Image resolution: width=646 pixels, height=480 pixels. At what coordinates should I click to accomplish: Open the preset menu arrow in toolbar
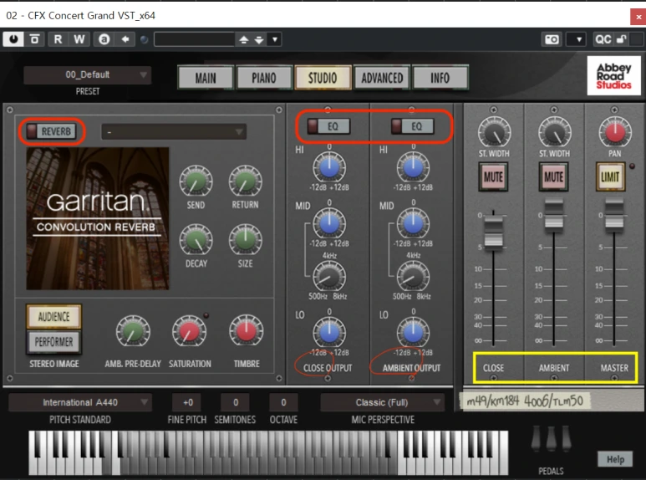[x=275, y=39]
